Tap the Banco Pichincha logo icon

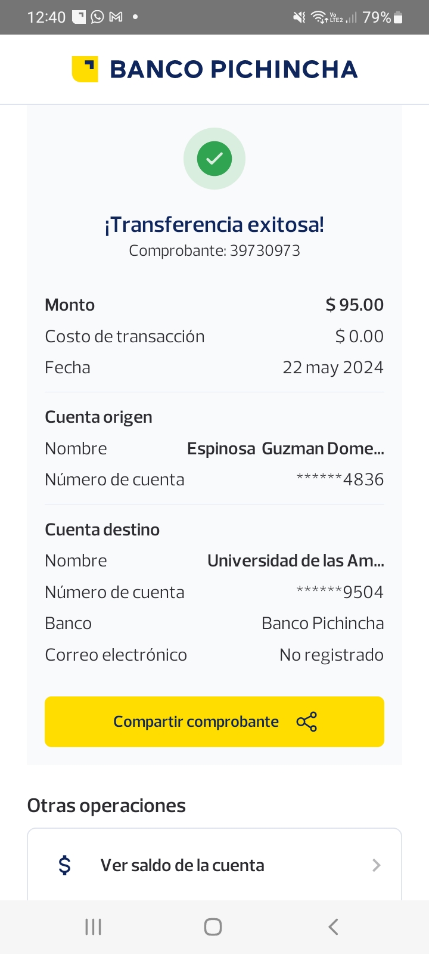pyautogui.click(x=85, y=69)
